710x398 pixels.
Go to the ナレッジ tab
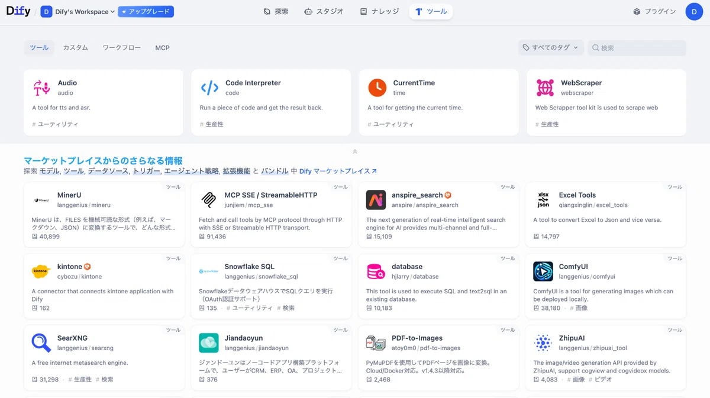pyautogui.click(x=379, y=11)
